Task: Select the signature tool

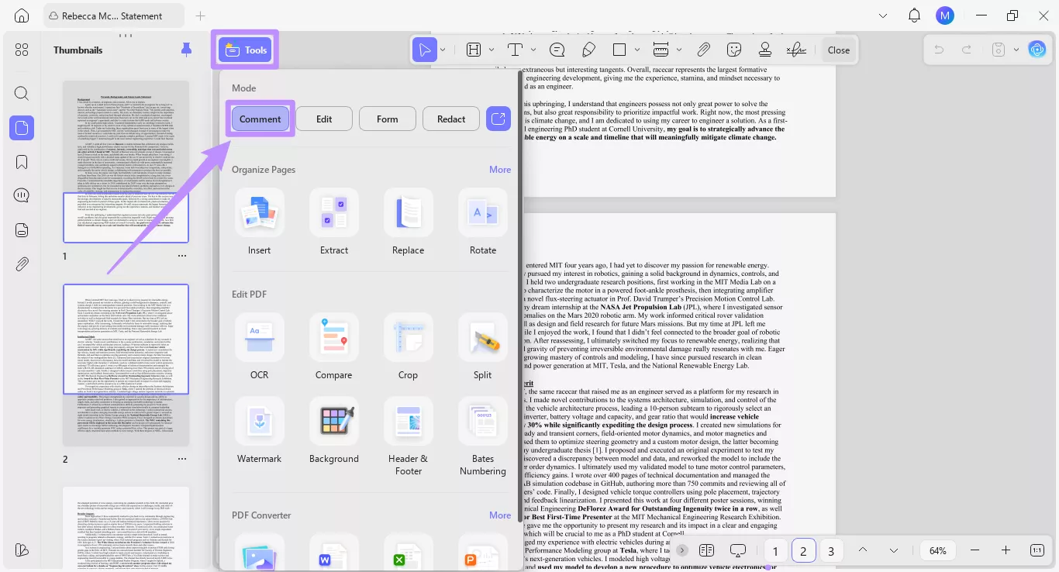Action: click(796, 50)
